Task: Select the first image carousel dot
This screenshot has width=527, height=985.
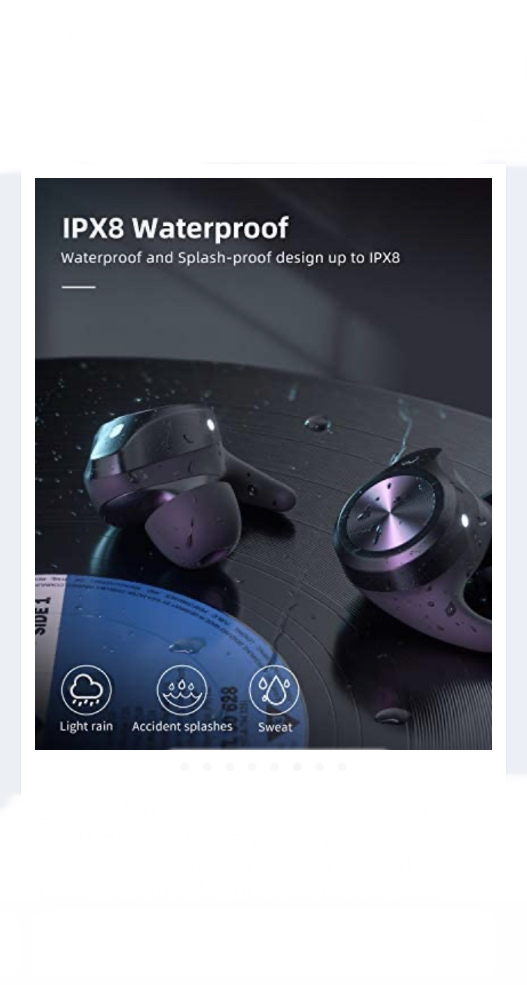Action: [185, 767]
